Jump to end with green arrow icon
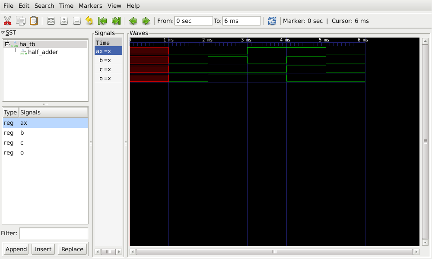 (116, 21)
